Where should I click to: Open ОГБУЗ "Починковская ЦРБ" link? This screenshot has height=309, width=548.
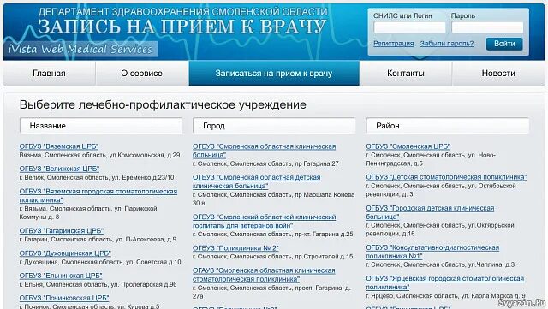click(64, 298)
